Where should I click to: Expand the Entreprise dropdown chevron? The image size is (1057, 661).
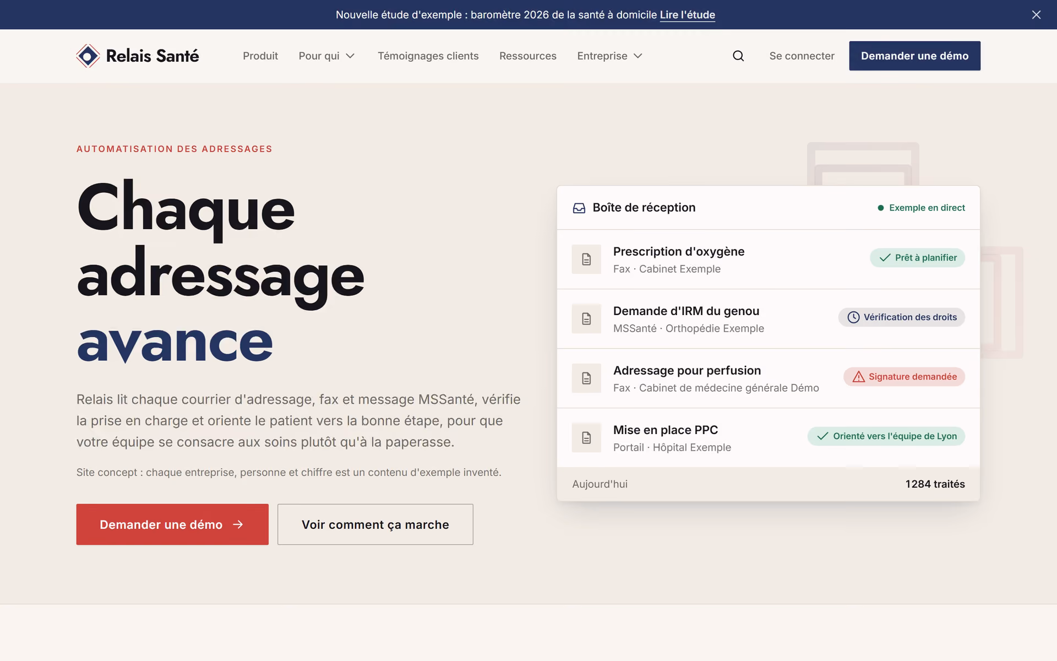pos(638,56)
